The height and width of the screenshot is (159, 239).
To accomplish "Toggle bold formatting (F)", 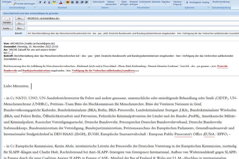I will [x=40, y=2].
